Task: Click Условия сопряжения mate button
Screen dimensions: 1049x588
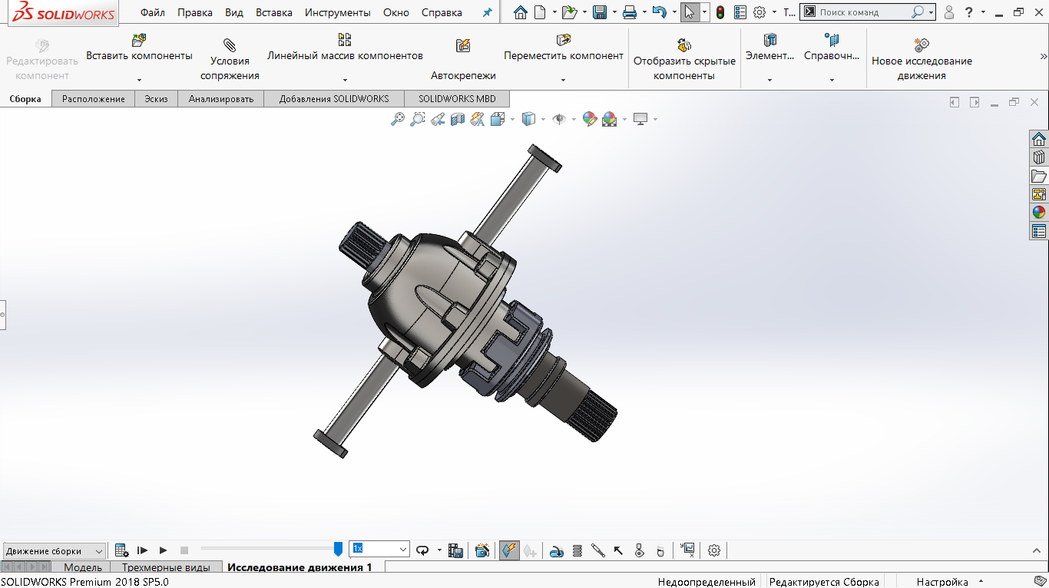Action: click(230, 59)
